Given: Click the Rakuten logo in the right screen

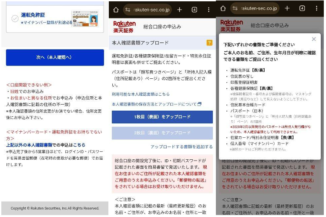Looking at the screenshot, I should pos(232,25).
